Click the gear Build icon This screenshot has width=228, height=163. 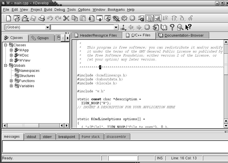point(124,18)
